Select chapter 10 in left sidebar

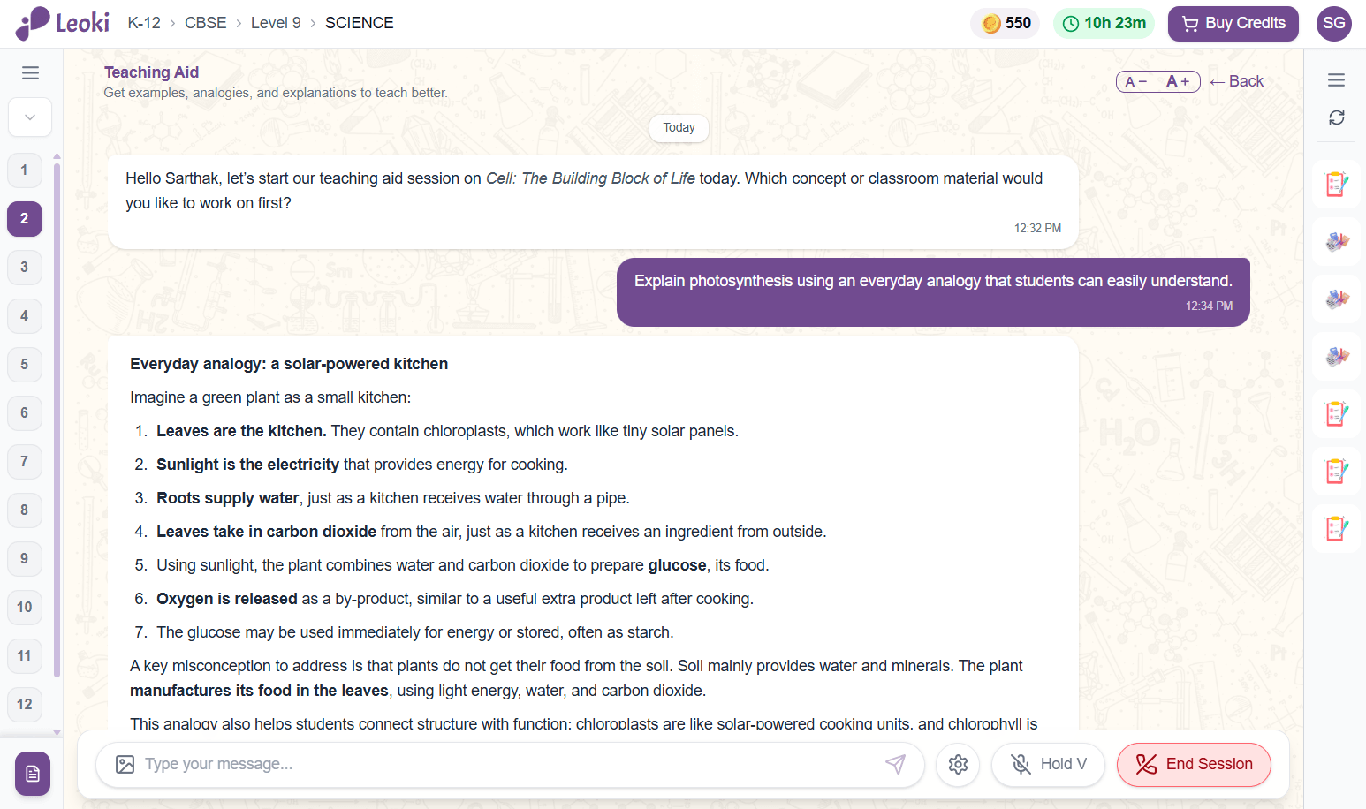click(x=25, y=608)
